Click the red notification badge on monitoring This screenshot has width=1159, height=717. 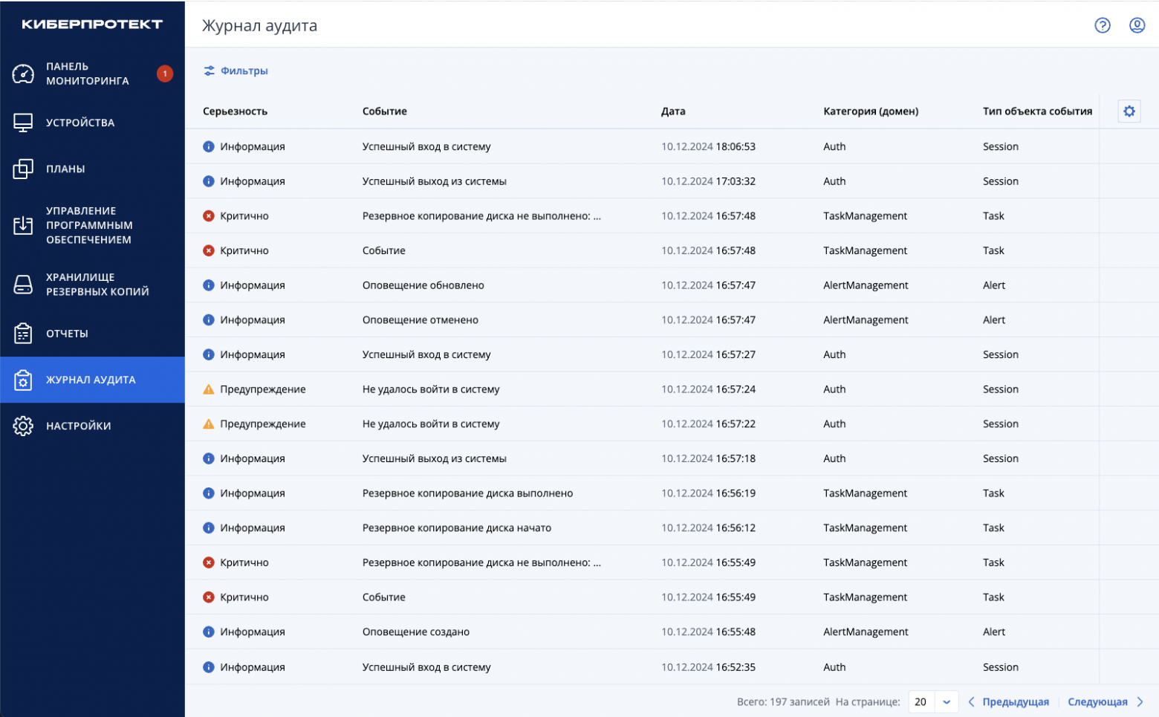pyautogui.click(x=165, y=74)
